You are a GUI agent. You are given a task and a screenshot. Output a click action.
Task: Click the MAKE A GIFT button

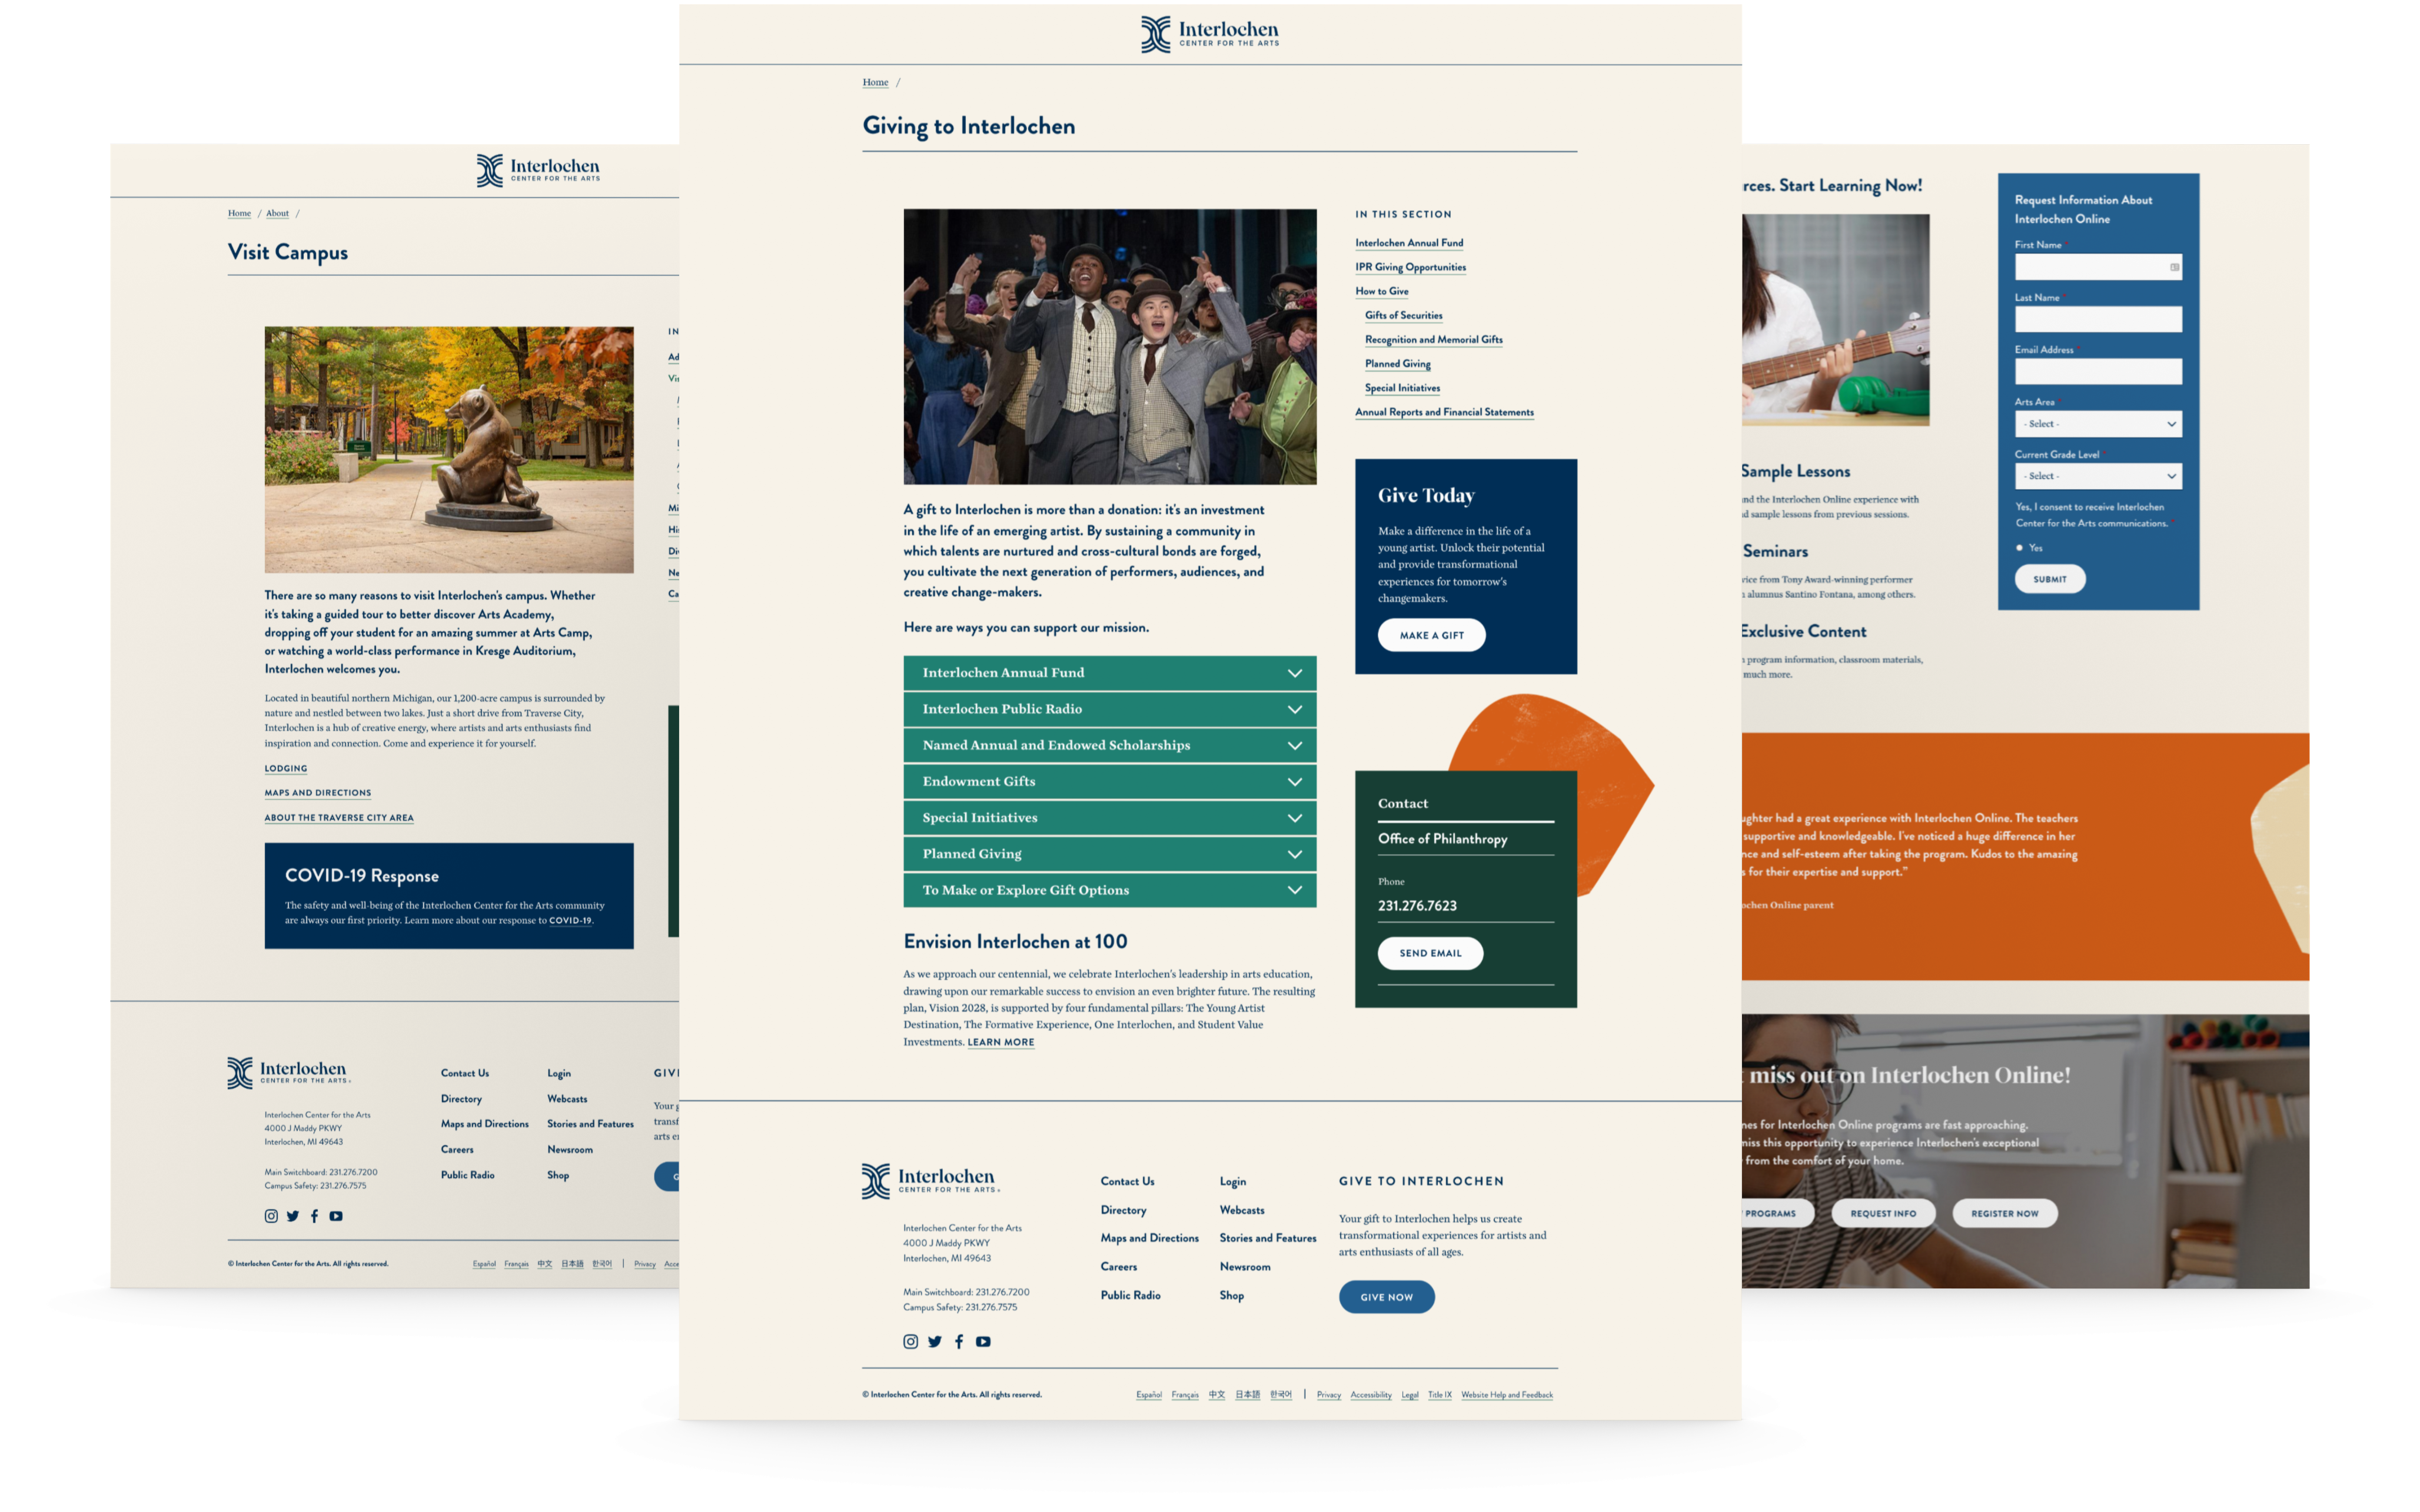(1432, 634)
